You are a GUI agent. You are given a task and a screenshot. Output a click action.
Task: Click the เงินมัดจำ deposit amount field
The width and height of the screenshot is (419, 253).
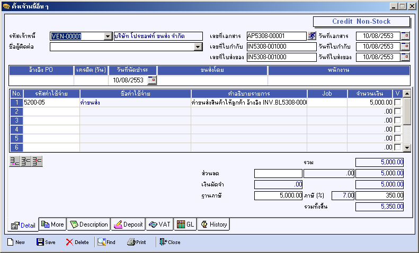pyautogui.click(x=278, y=184)
